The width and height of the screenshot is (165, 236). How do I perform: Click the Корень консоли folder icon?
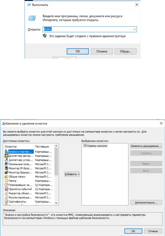click(85, 146)
